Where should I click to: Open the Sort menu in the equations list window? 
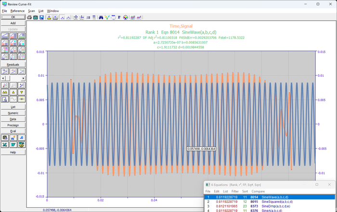245,191
